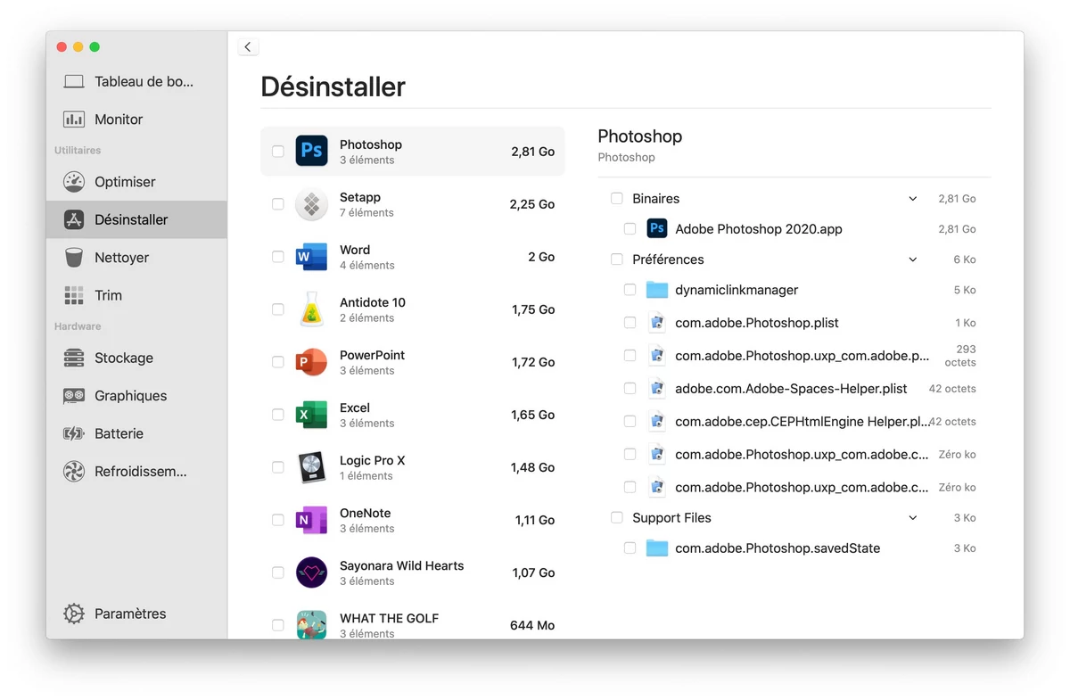
Task: Select the WHAT THE GOLF name
Action: pyautogui.click(x=389, y=618)
